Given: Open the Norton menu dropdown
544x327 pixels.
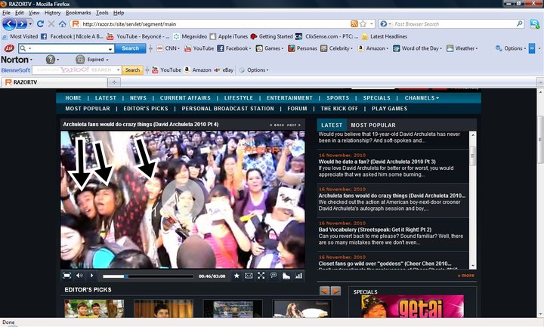Looking at the screenshot, I should click(x=17, y=60).
